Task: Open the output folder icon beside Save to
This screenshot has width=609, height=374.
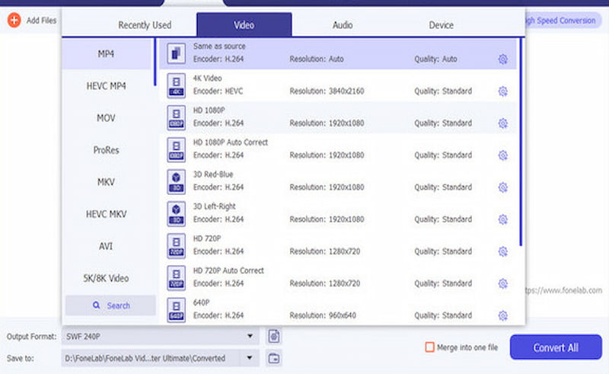Action: pyautogui.click(x=274, y=358)
